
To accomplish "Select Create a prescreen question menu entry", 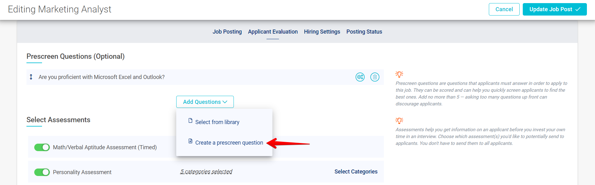I will pos(229,142).
